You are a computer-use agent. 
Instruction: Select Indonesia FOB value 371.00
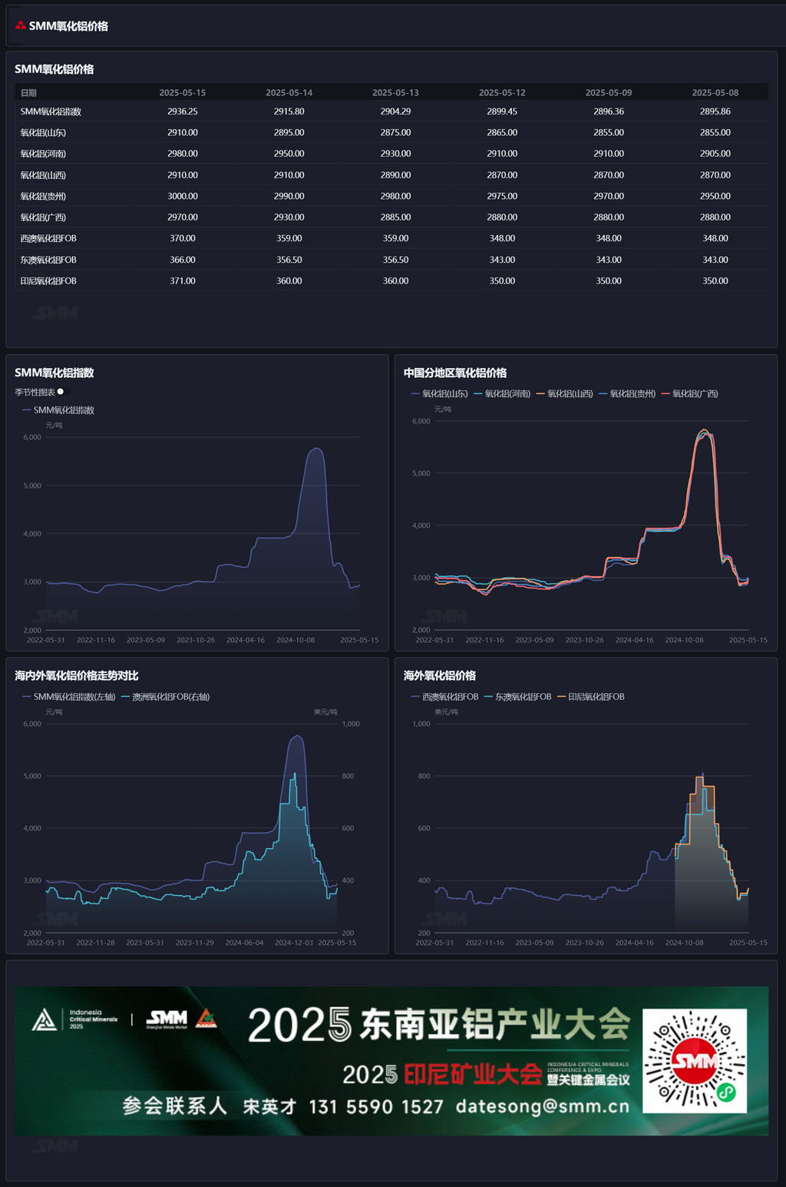(x=183, y=280)
